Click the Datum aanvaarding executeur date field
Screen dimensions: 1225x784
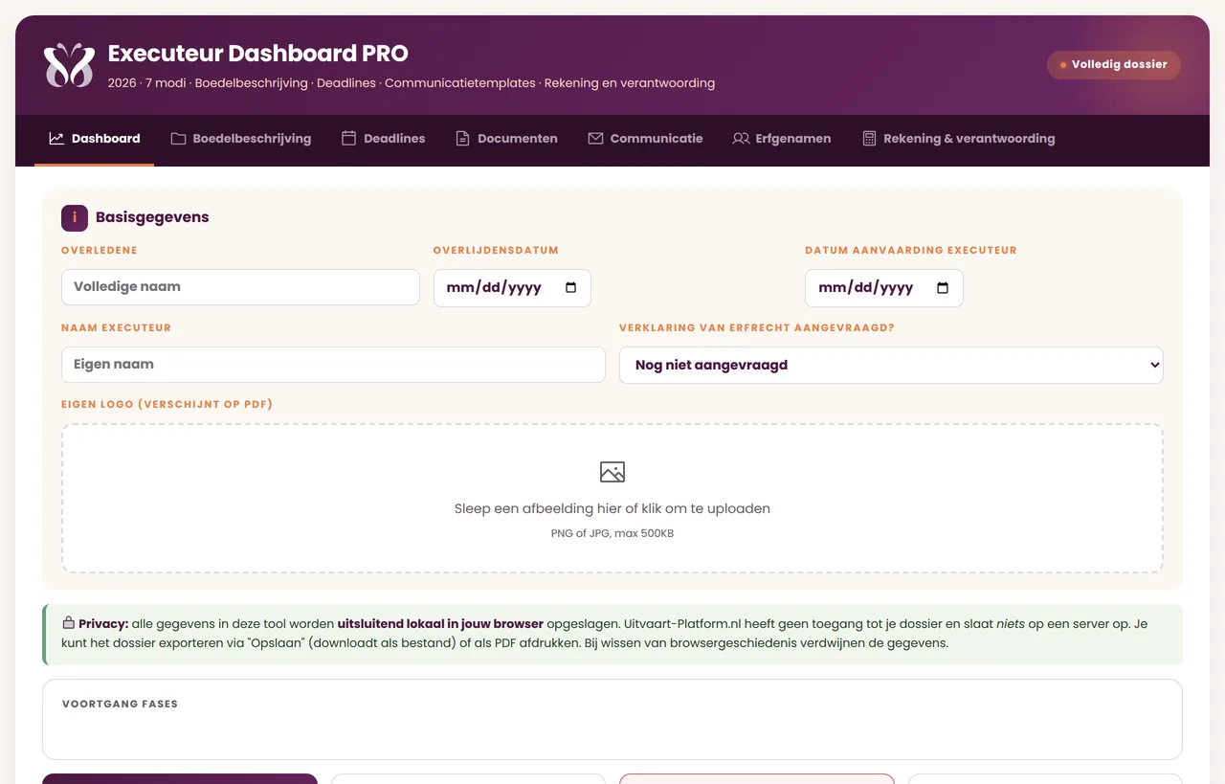click(884, 288)
